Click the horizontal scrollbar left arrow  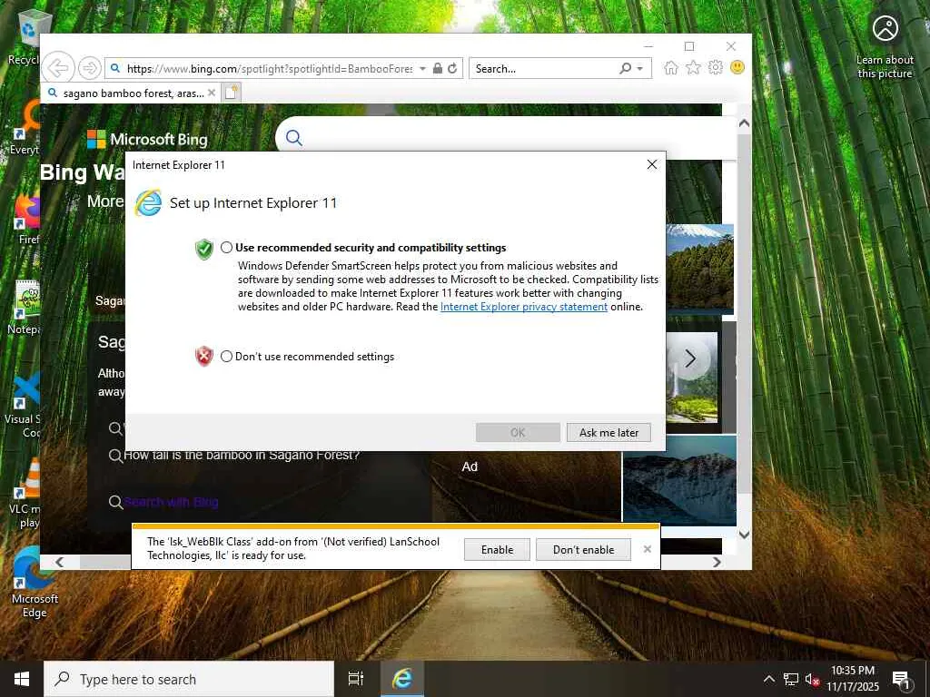(x=59, y=562)
